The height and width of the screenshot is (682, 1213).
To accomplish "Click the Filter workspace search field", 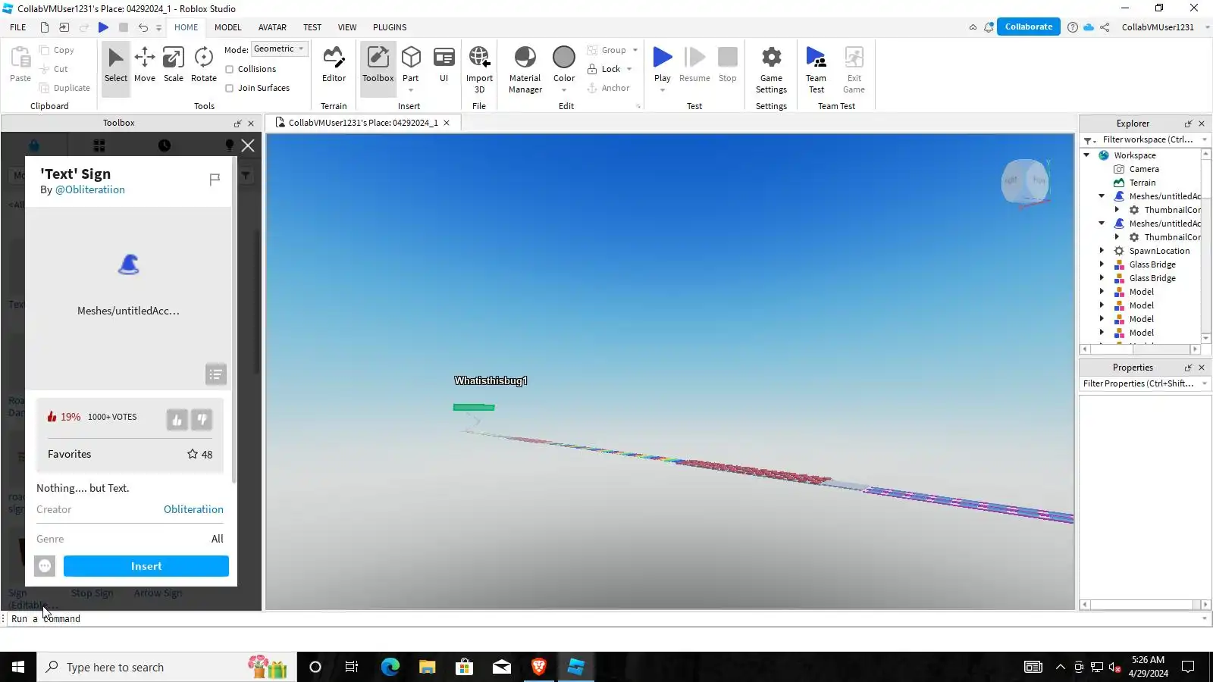I will pos(1148,139).
